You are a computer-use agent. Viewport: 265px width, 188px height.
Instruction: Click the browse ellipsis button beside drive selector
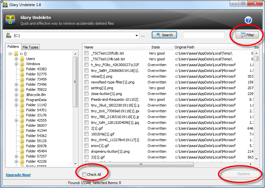143,36
